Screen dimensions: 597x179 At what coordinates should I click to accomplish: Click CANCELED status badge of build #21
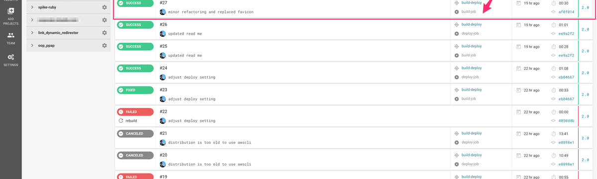click(x=135, y=134)
